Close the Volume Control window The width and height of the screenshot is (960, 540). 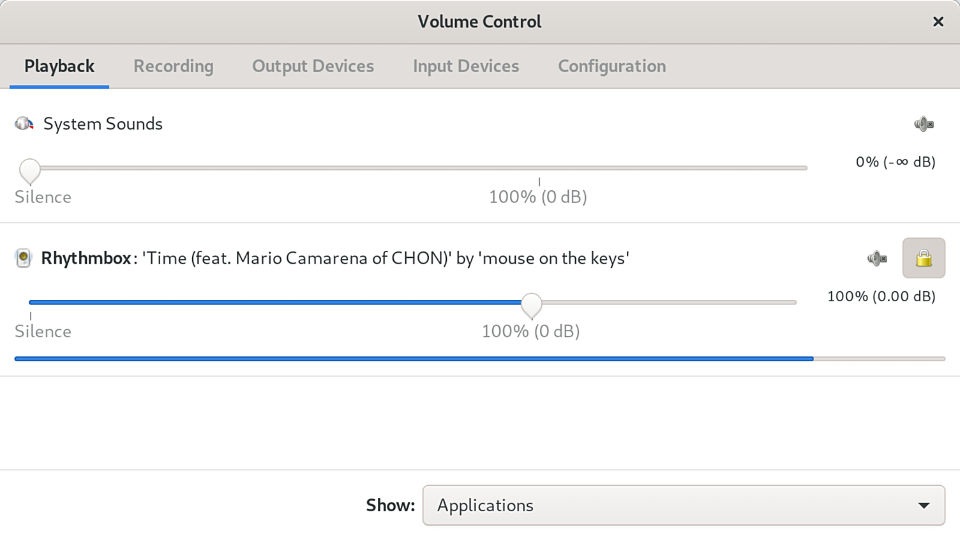(938, 22)
